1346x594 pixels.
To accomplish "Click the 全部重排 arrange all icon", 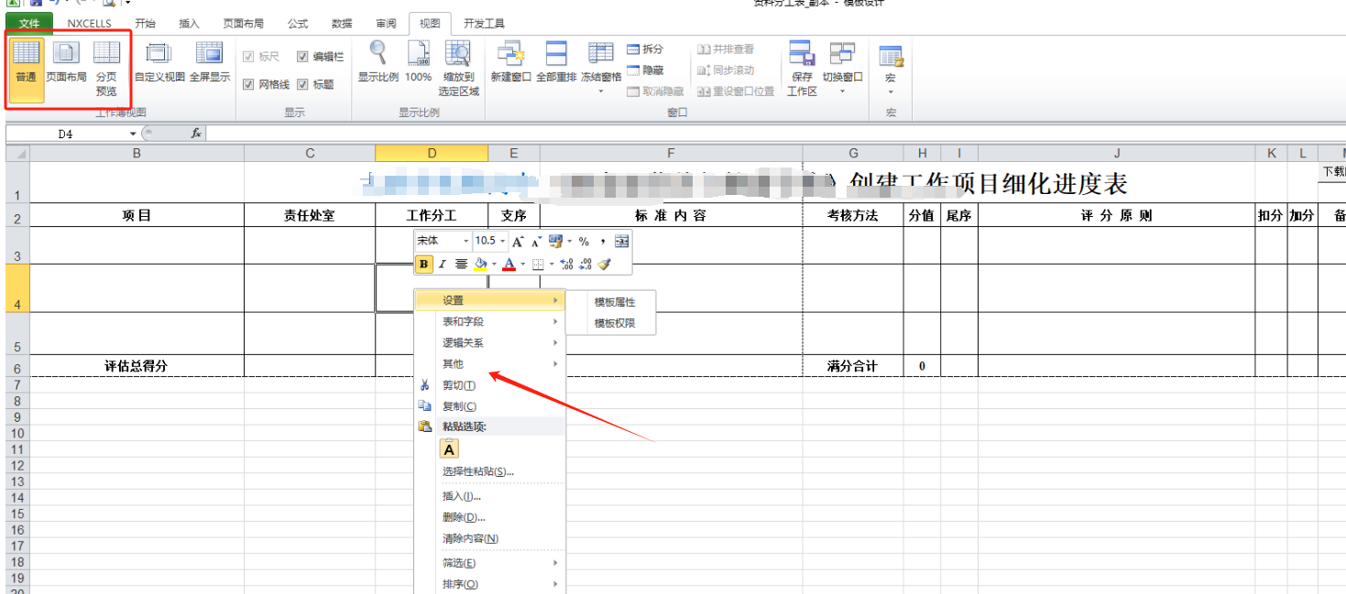I will tap(555, 62).
